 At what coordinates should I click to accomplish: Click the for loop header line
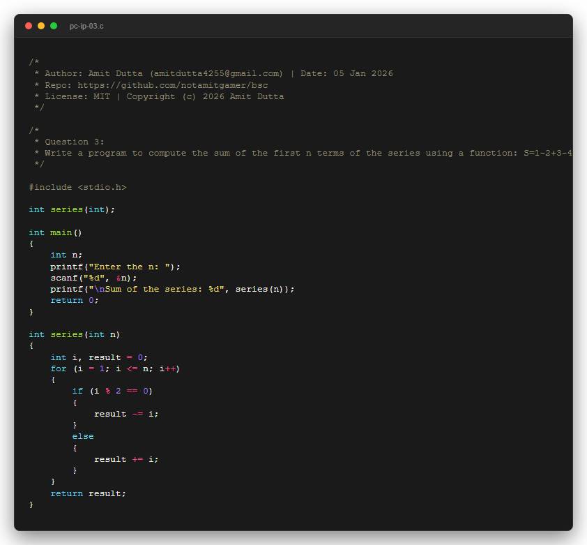pos(115,368)
